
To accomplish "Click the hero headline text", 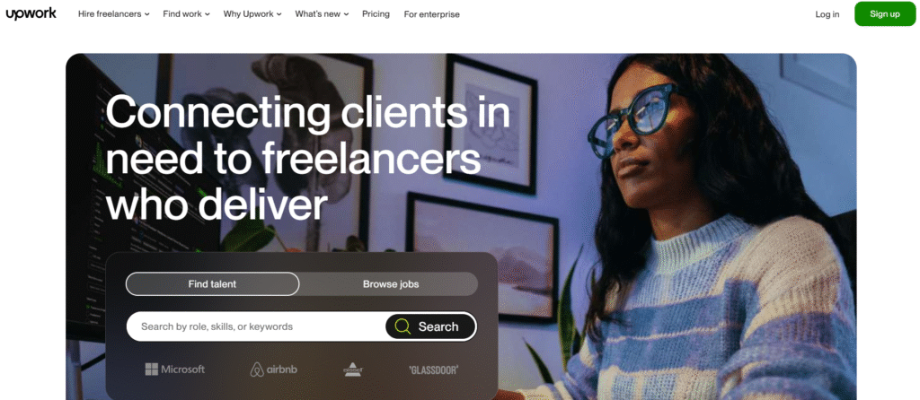I will (307, 158).
